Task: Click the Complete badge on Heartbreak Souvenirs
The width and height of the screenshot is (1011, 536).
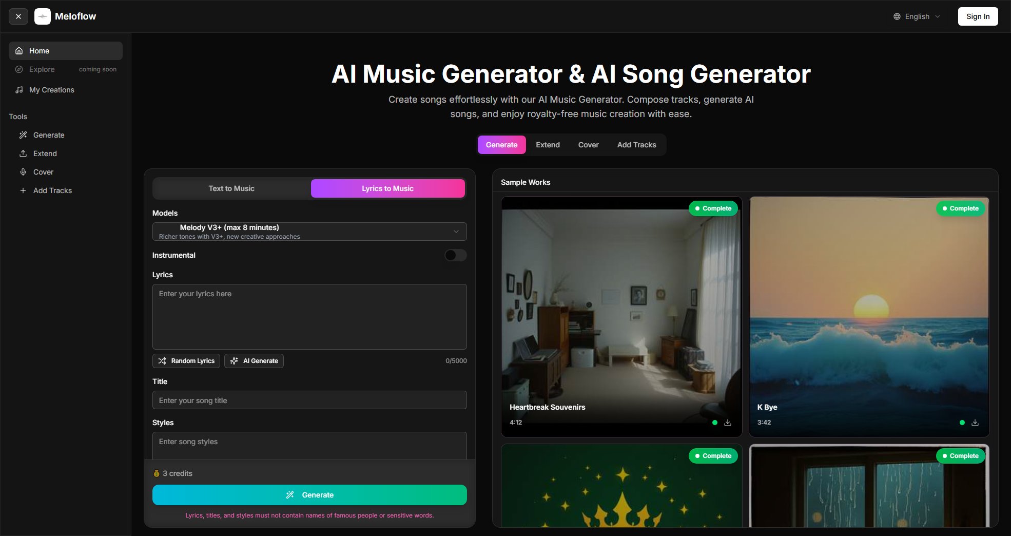Action: pyautogui.click(x=713, y=208)
